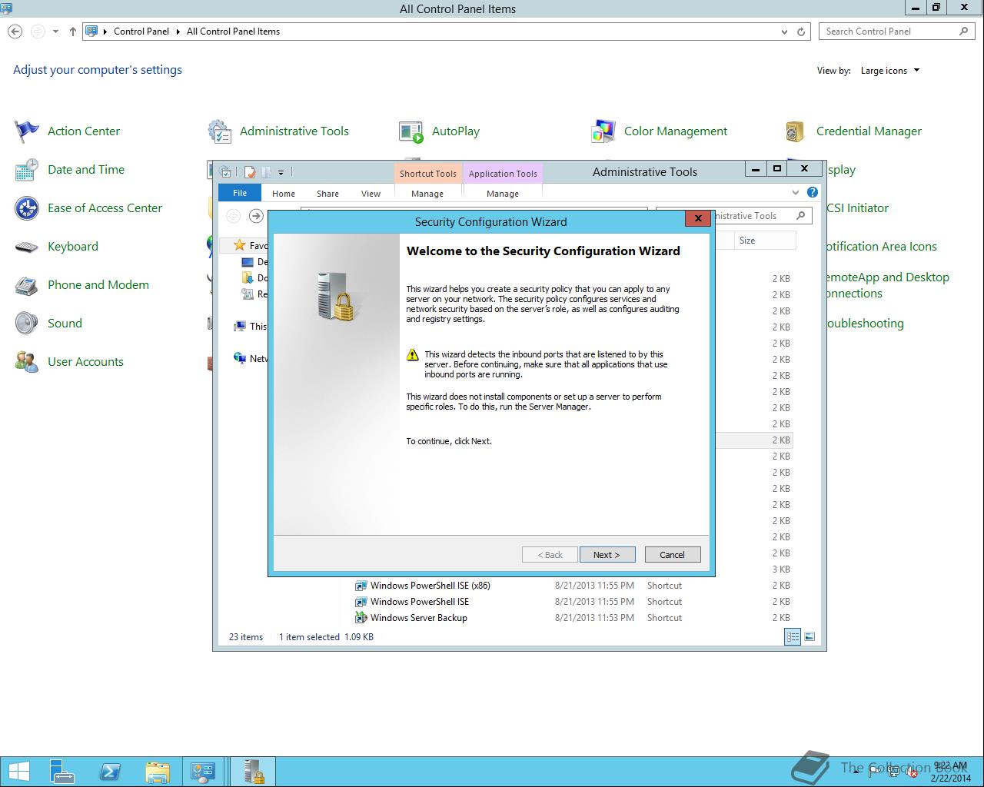This screenshot has width=984, height=787.
Task: Open Notification Area Icons item
Action: (882, 247)
